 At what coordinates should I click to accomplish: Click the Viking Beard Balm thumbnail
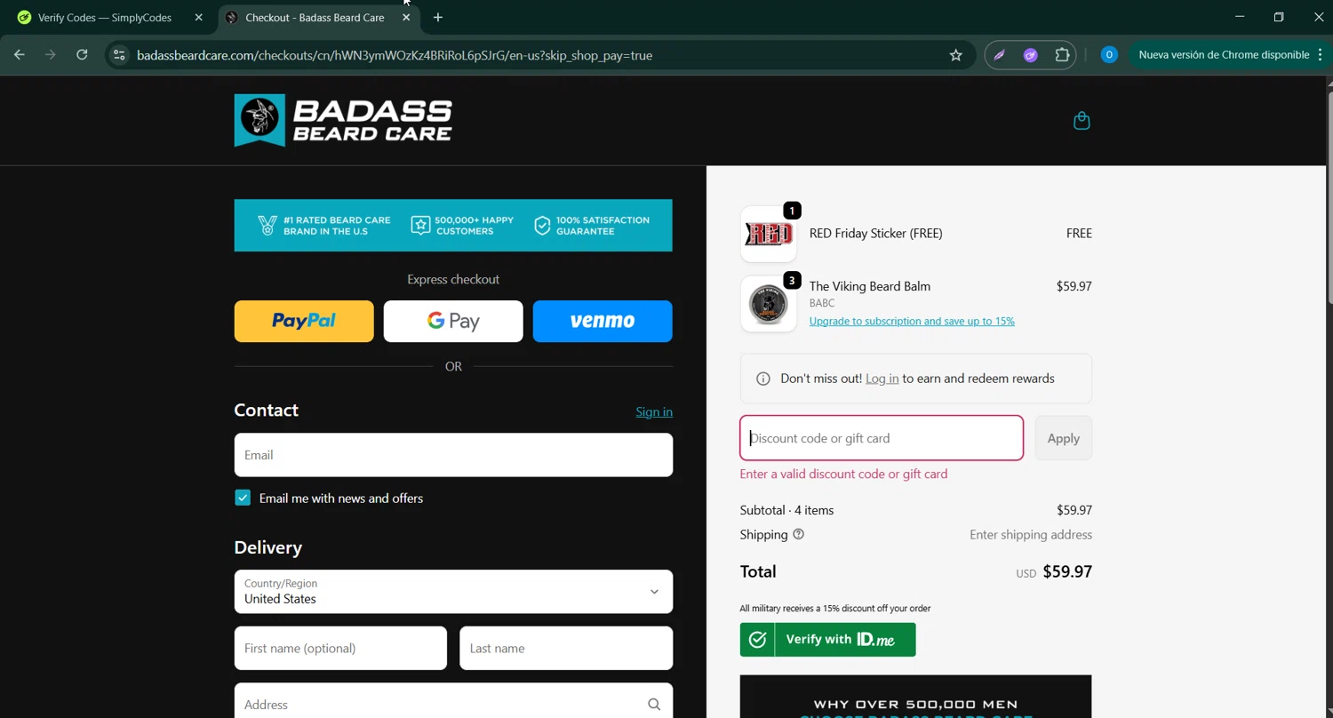pyautogui.click(x=769, y=304)
